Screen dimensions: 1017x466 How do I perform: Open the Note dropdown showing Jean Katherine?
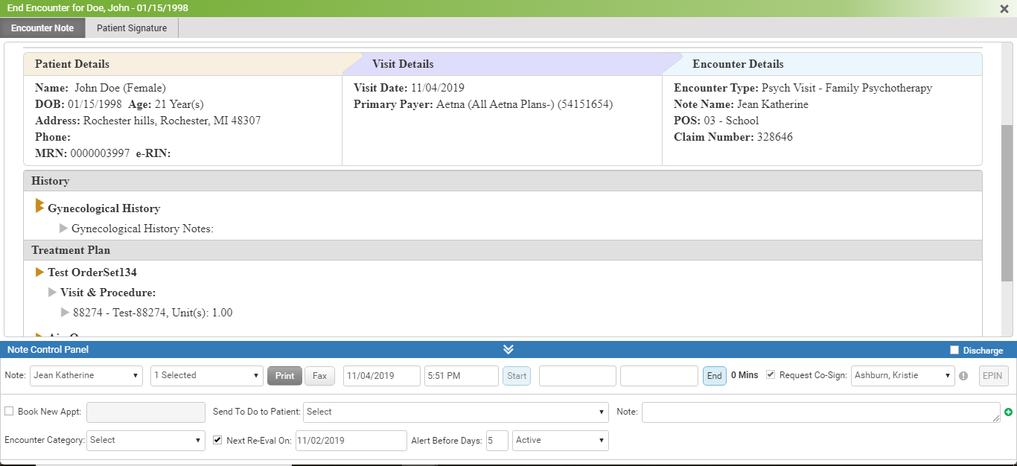(86, 376)
